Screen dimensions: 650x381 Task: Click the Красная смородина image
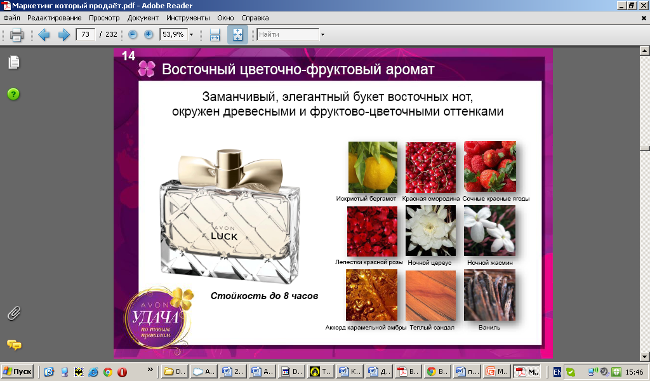coord(430,167)
